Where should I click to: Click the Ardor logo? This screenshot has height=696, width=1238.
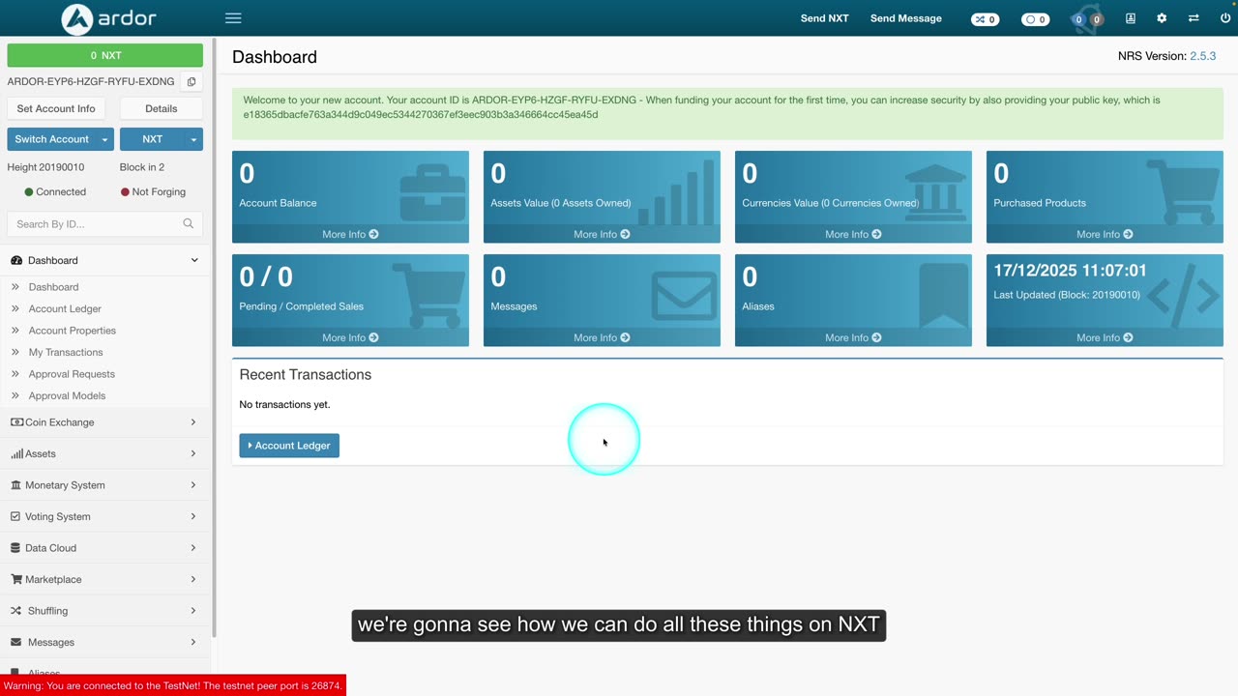[108, 18]
